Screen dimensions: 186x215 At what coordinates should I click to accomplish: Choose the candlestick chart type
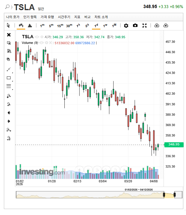[x=21, y=25]
